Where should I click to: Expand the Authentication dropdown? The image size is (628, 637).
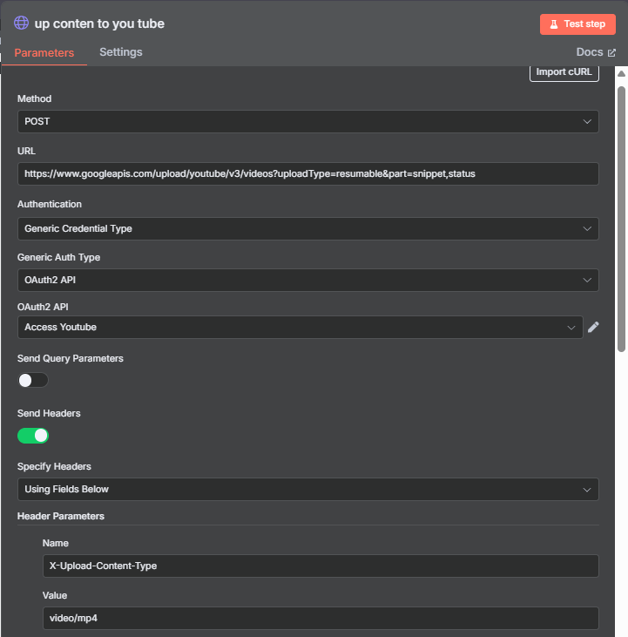308,228
